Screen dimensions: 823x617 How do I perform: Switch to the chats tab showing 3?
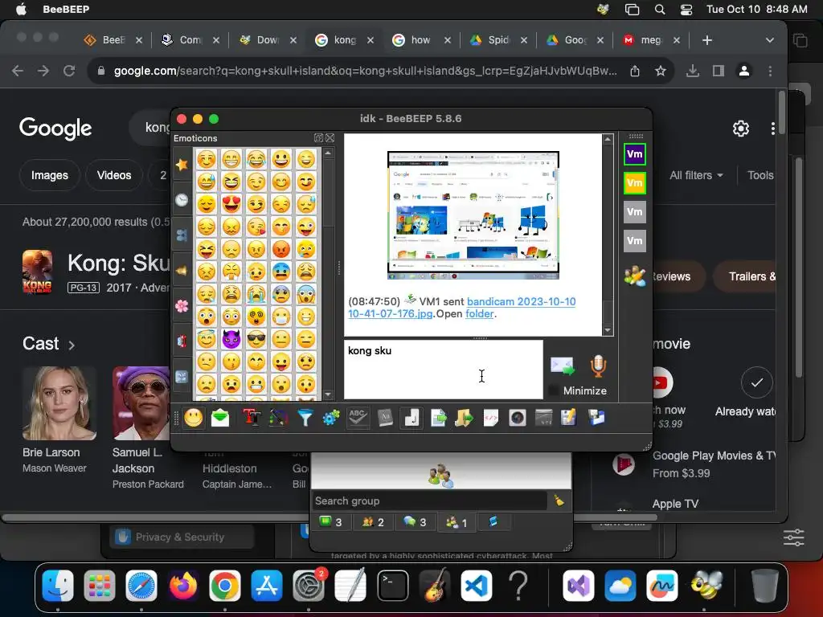(415, 521)
